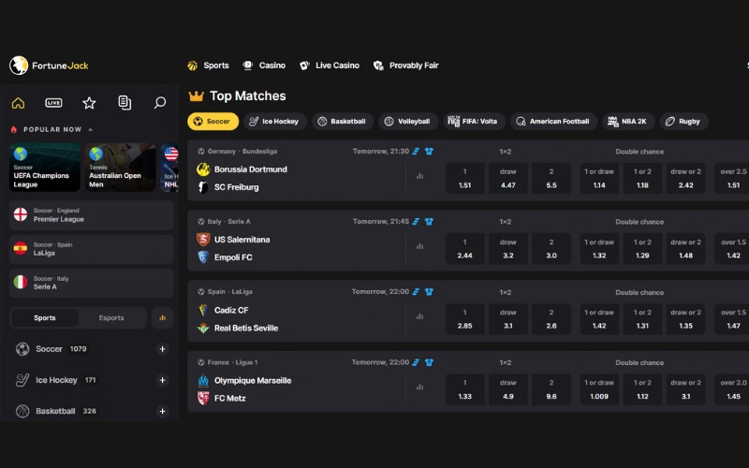The image size is (749, 468).
Task: Bet on Dortmund win at 1.51
Action: point(464,178)
